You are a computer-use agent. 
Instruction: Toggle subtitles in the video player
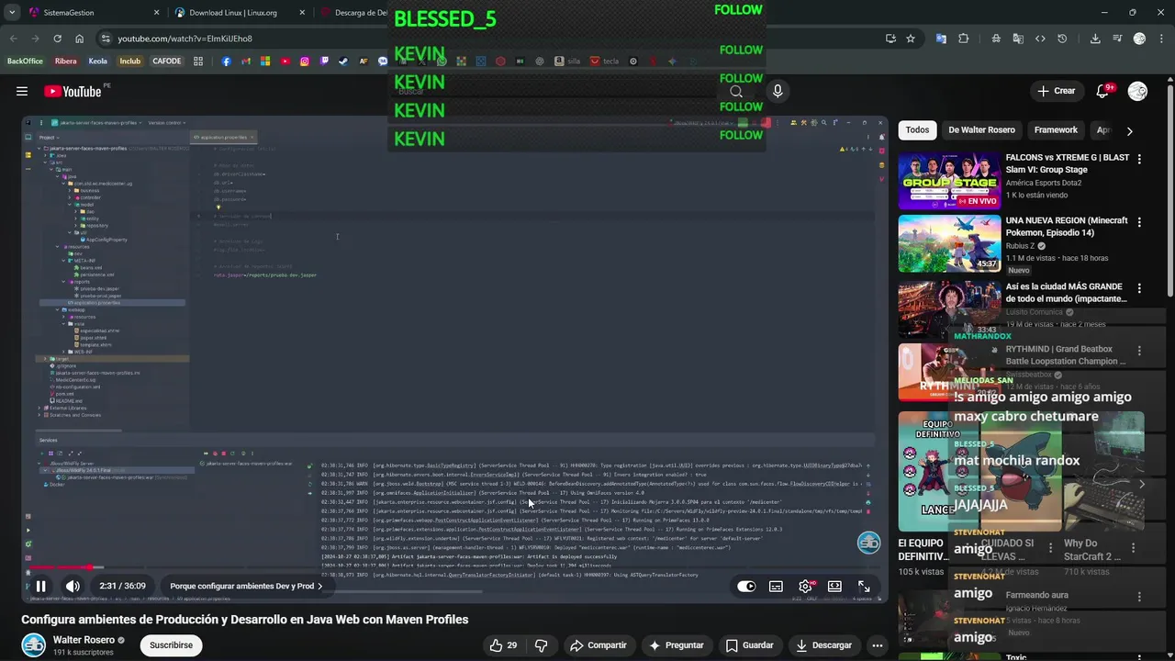click(776, 587)
